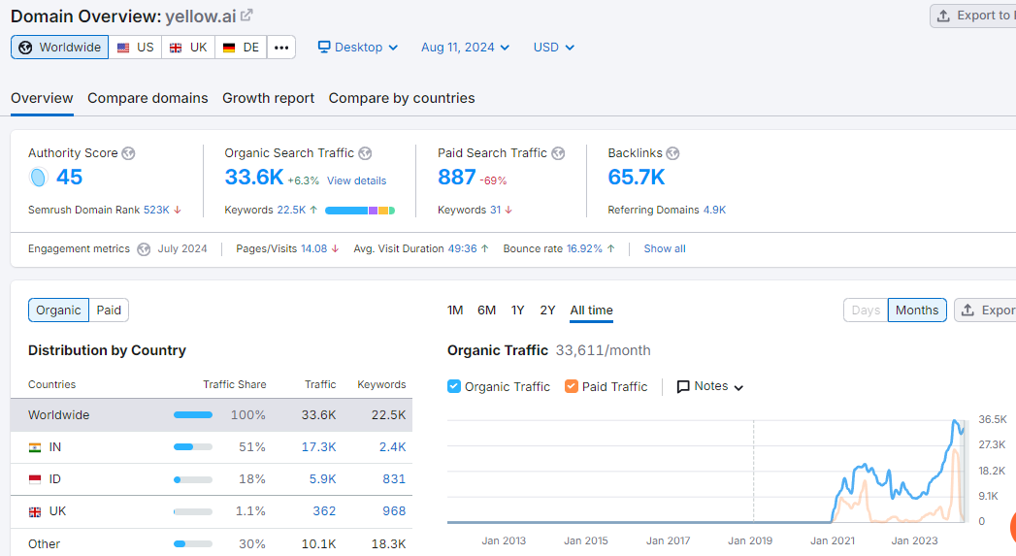Select 2Y time range tab
This screenshot has height=556, width=1016.
547,311
